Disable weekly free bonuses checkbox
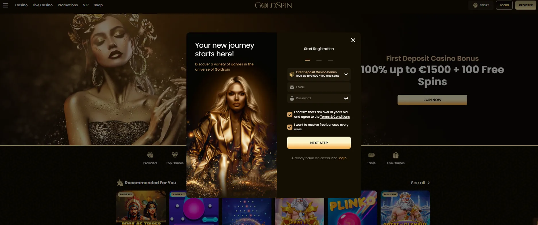This screenshot has height=225, width=538. pyautogui.click(x=290, y=127)
